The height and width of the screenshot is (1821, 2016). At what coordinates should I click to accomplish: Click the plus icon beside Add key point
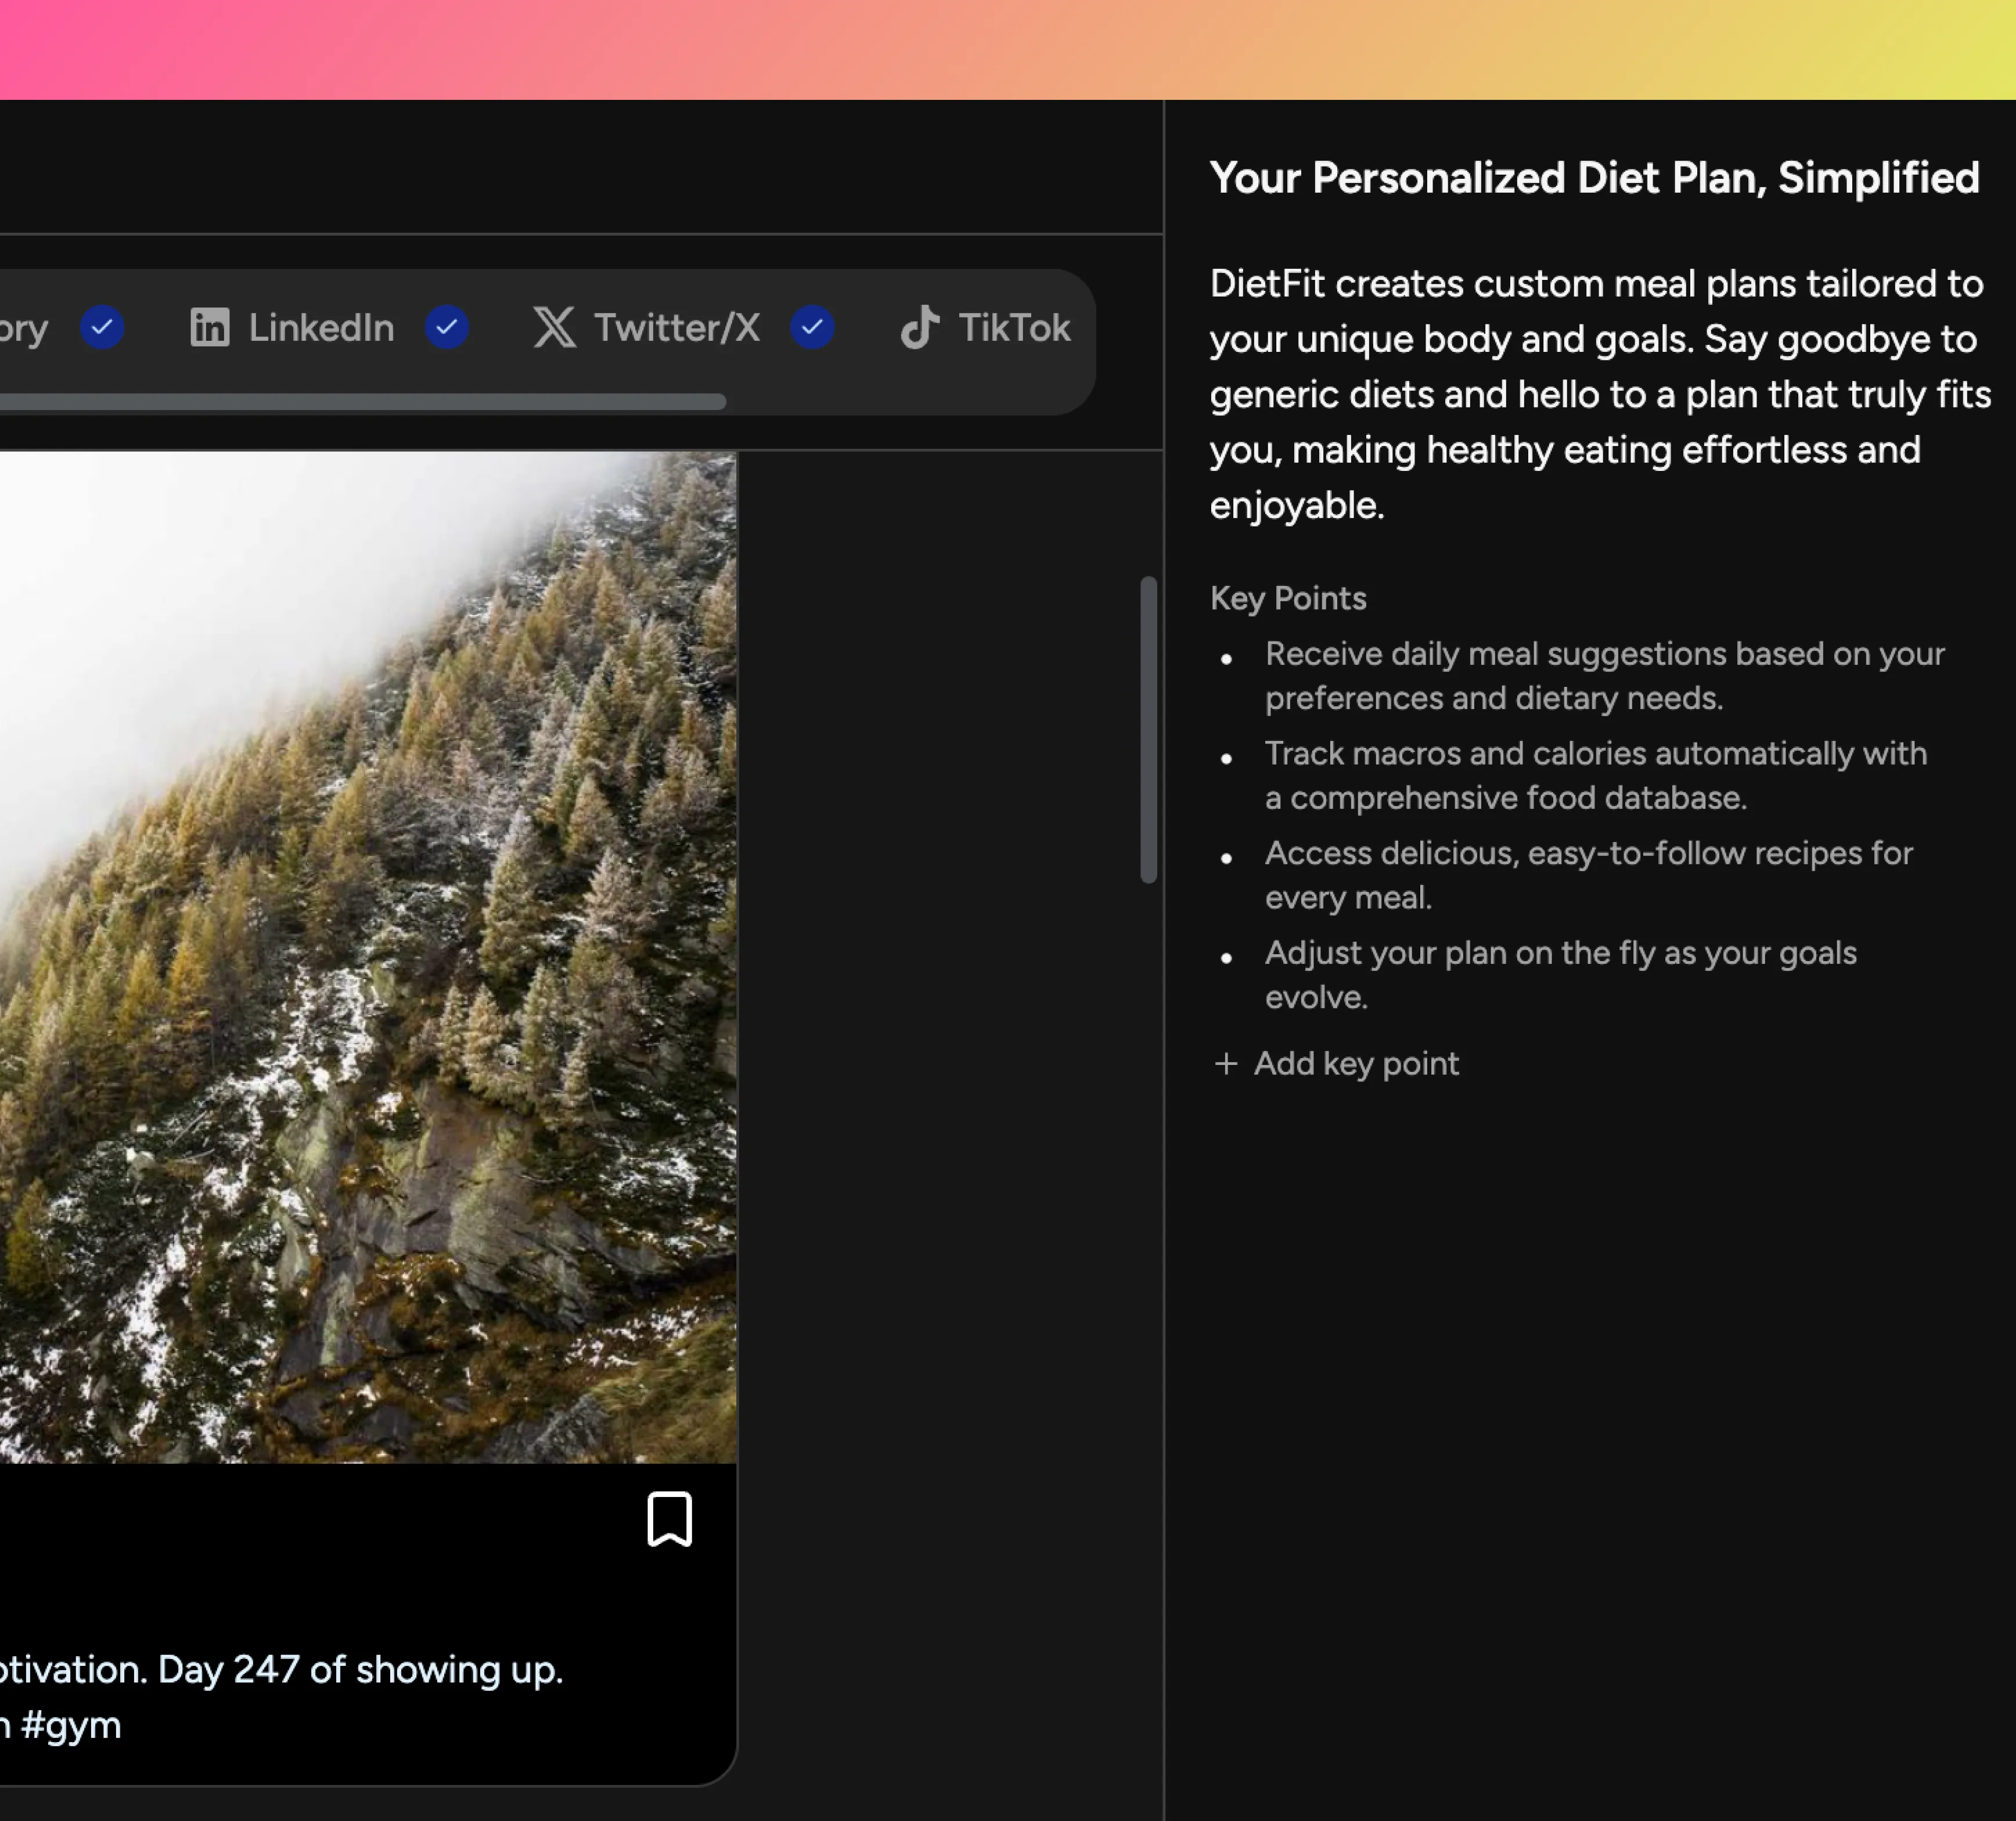1225,1064
